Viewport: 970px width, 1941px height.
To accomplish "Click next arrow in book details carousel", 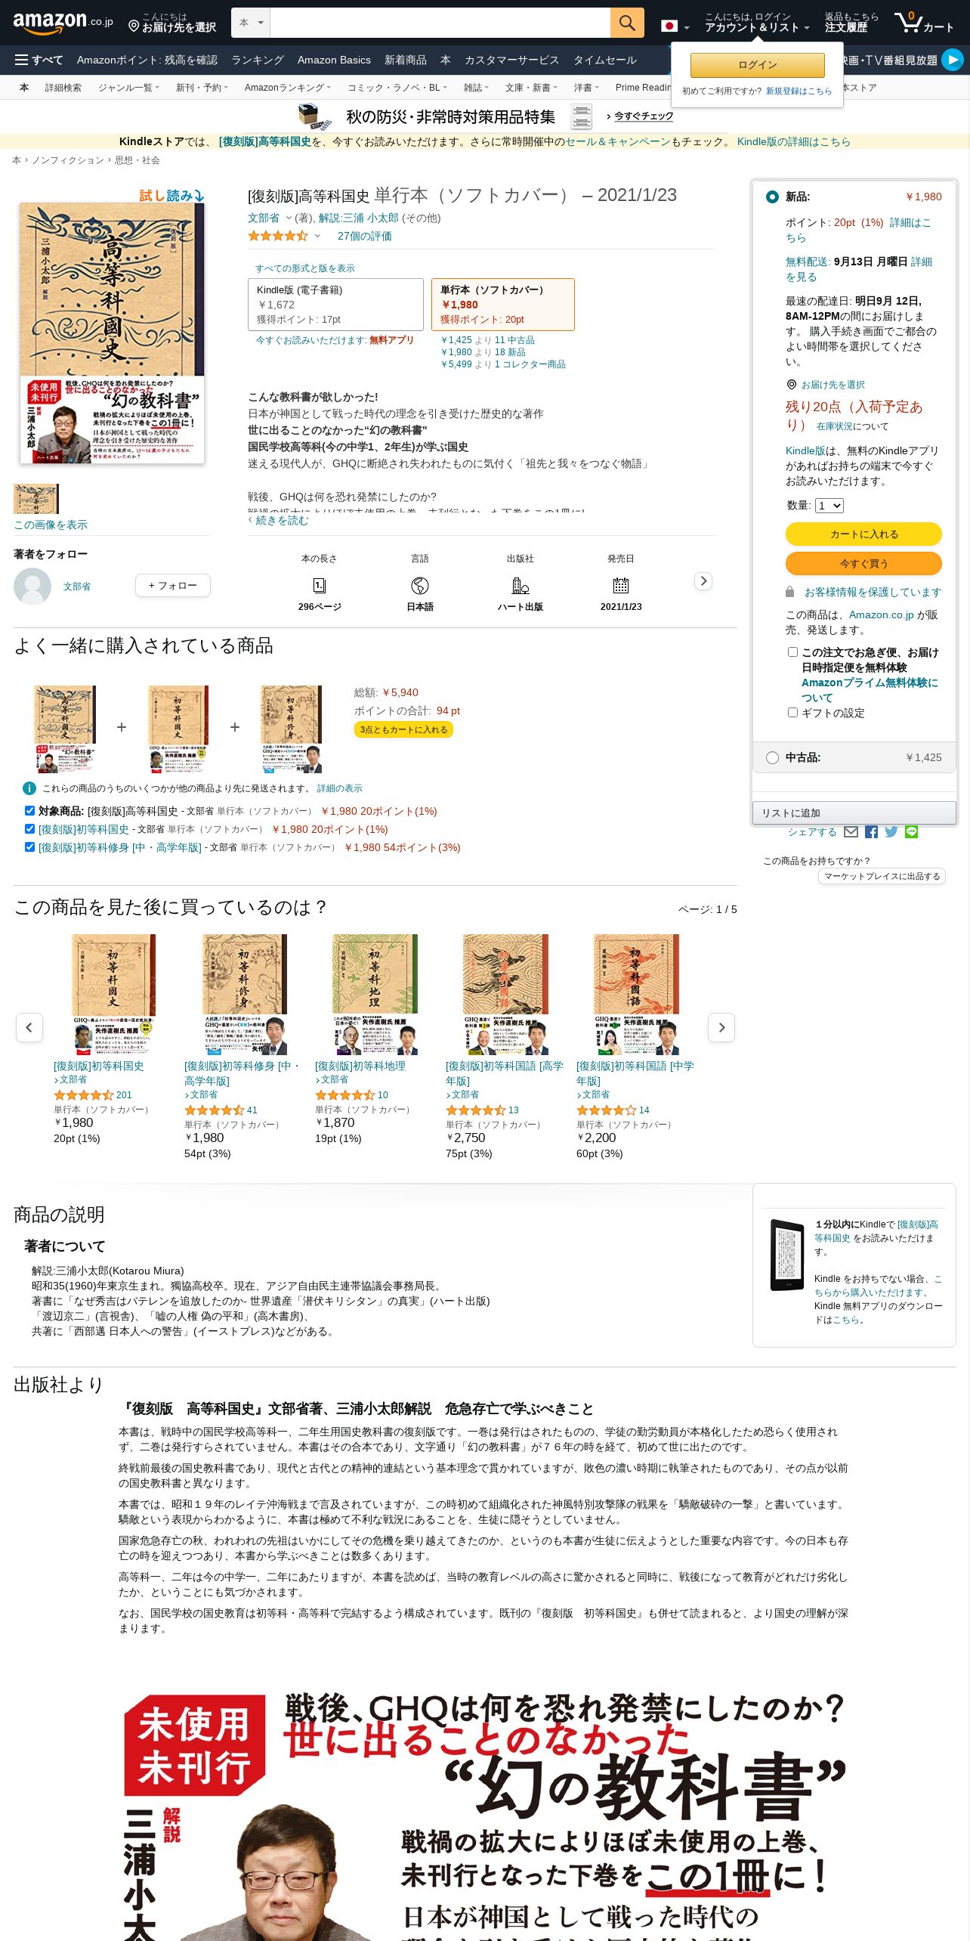I will 703,581.
